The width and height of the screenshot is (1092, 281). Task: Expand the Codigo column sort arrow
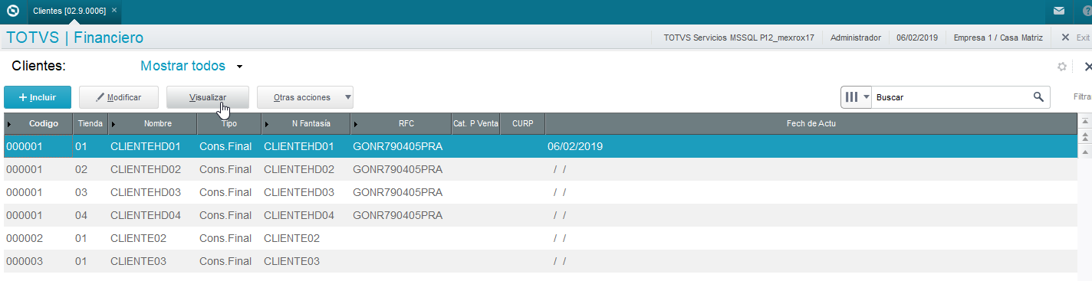point(9,124)
